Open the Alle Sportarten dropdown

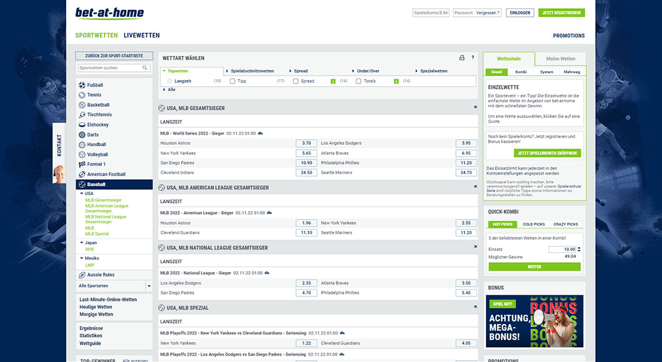(x=149, y=286)
